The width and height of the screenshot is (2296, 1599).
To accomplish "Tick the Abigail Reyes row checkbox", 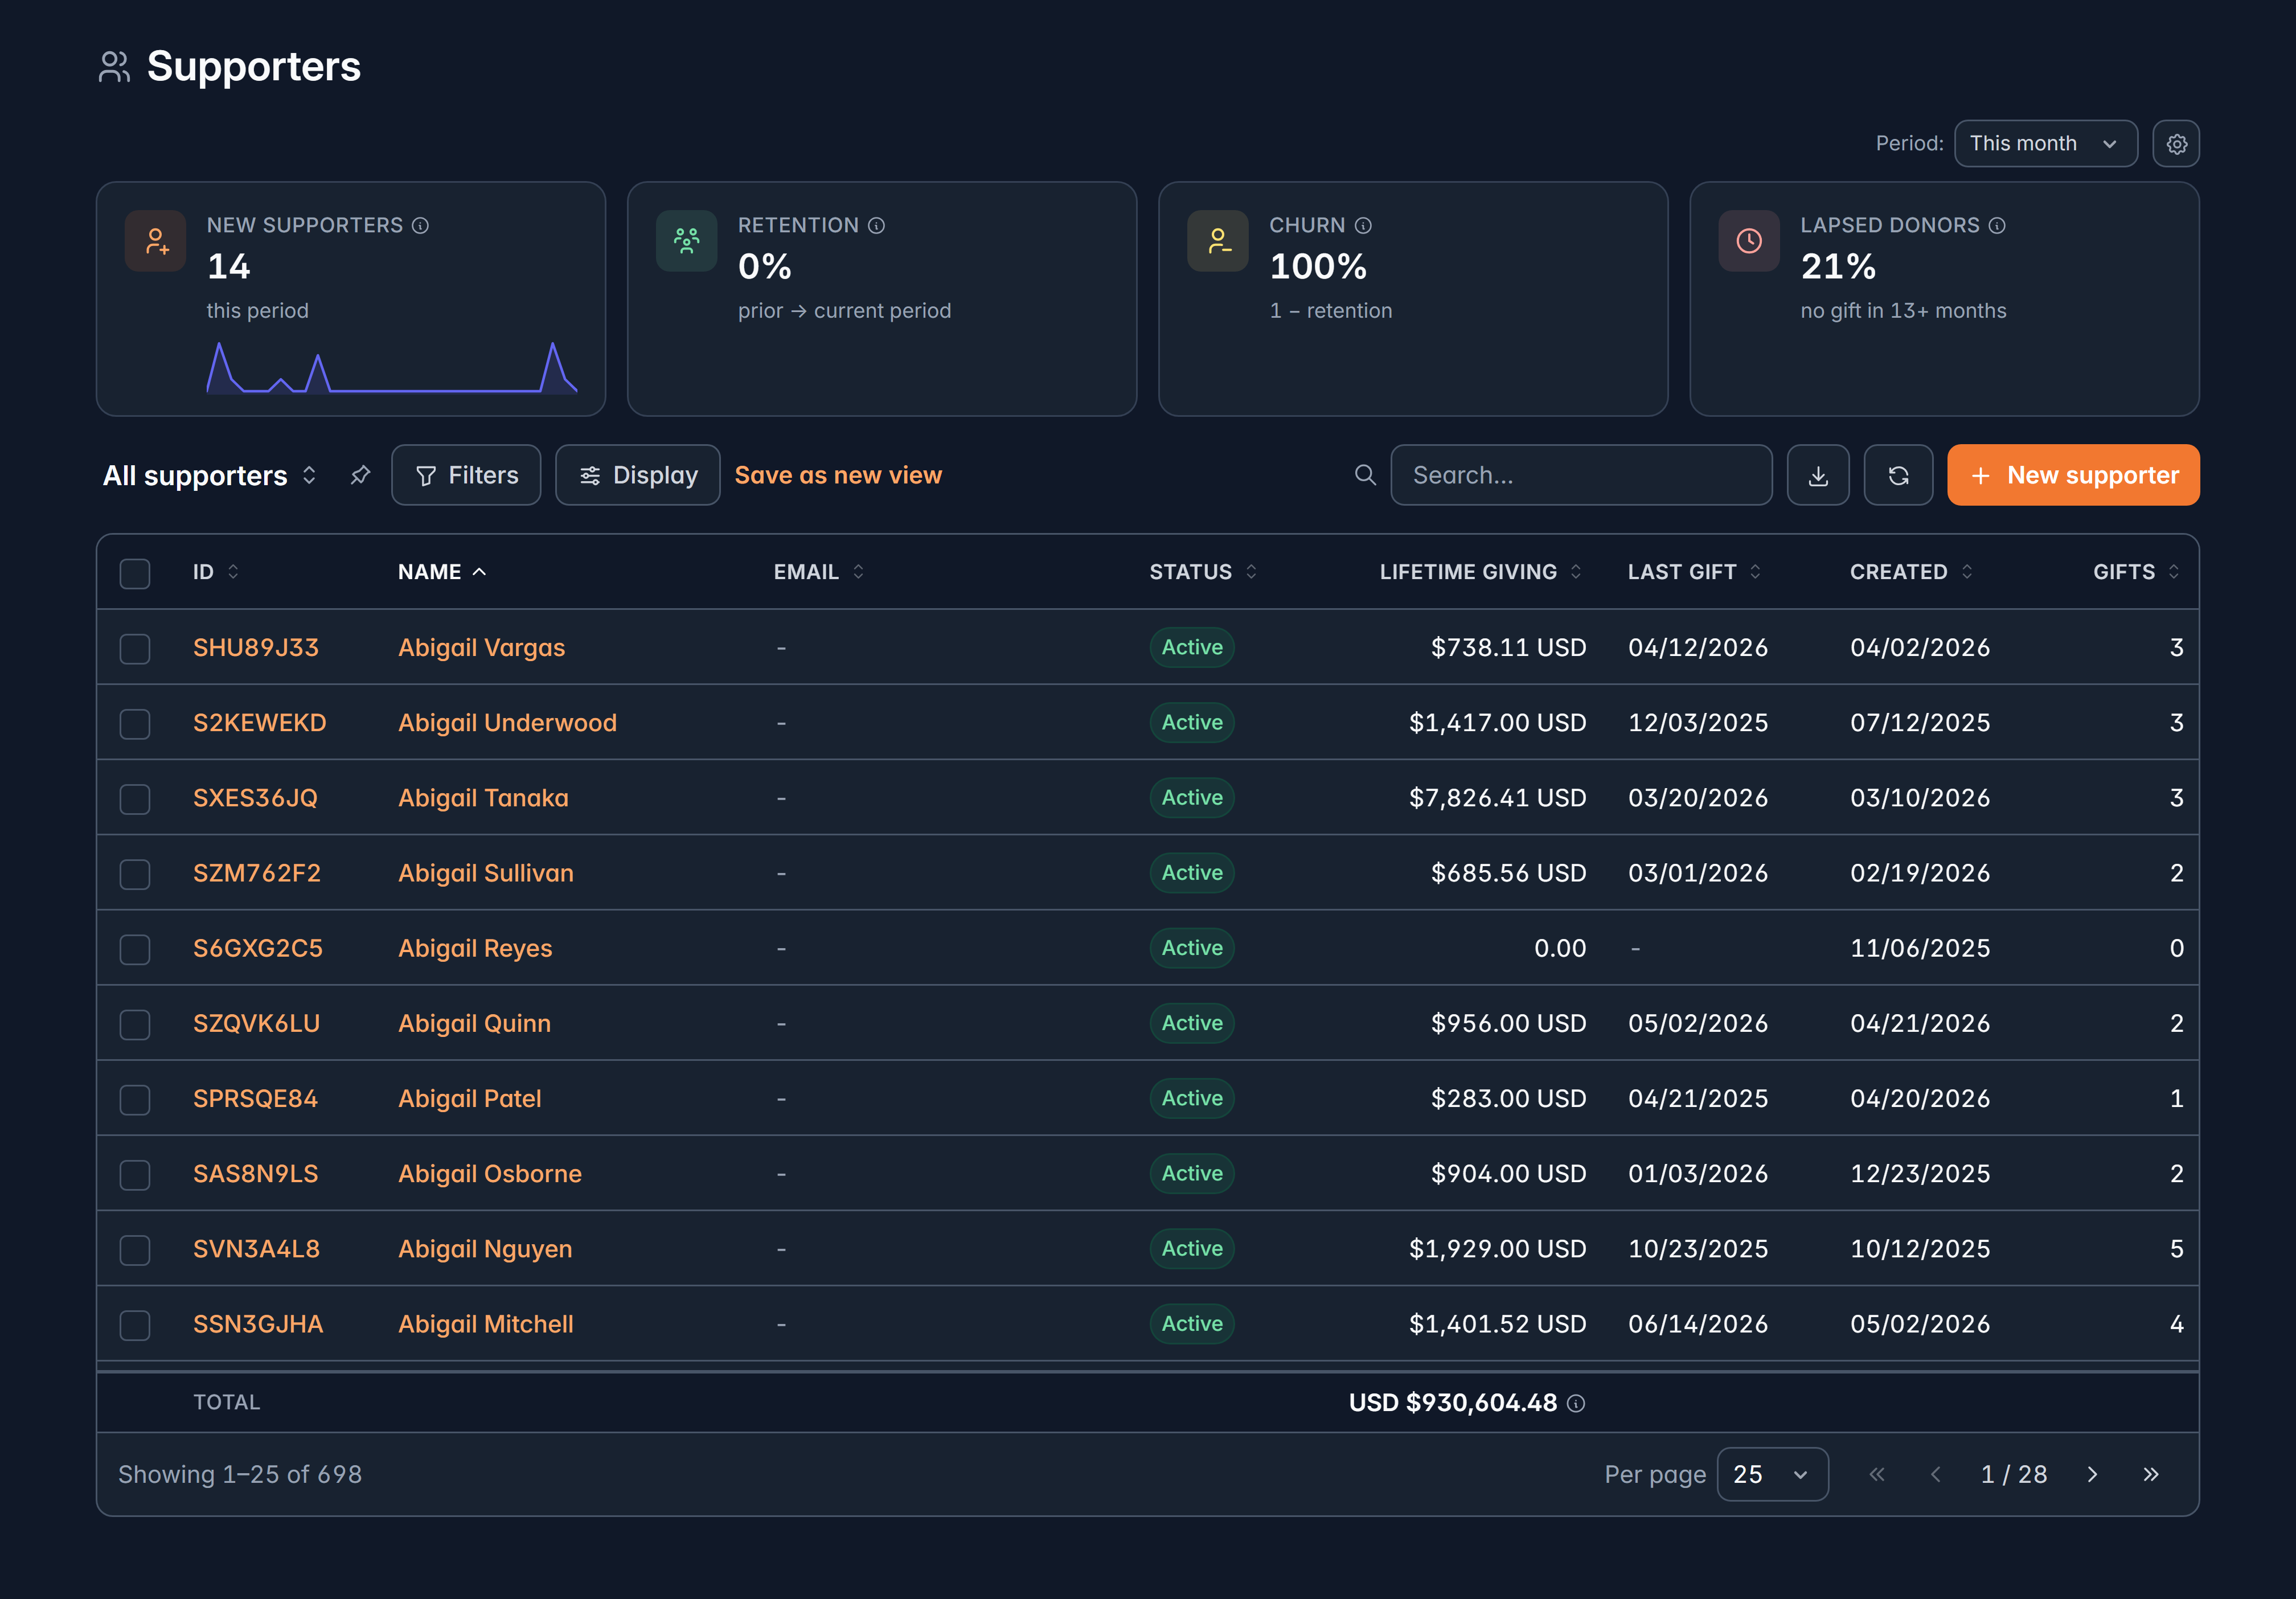I will pyautogui.click(x=135, y=949).
